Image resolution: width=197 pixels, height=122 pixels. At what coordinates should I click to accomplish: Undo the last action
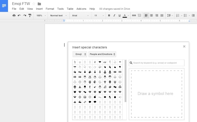pos(19,15)
